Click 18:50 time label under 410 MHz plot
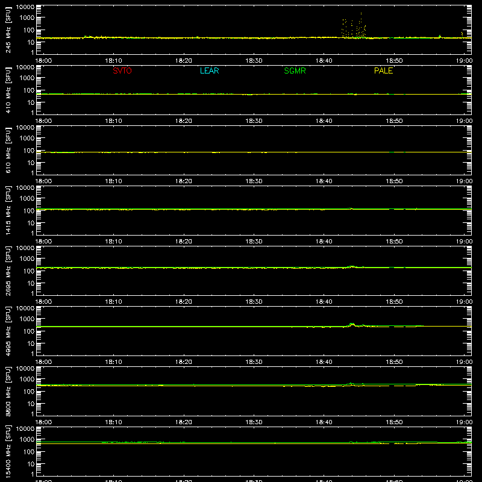Screen dimensions: 482x482 pos(394,121)
